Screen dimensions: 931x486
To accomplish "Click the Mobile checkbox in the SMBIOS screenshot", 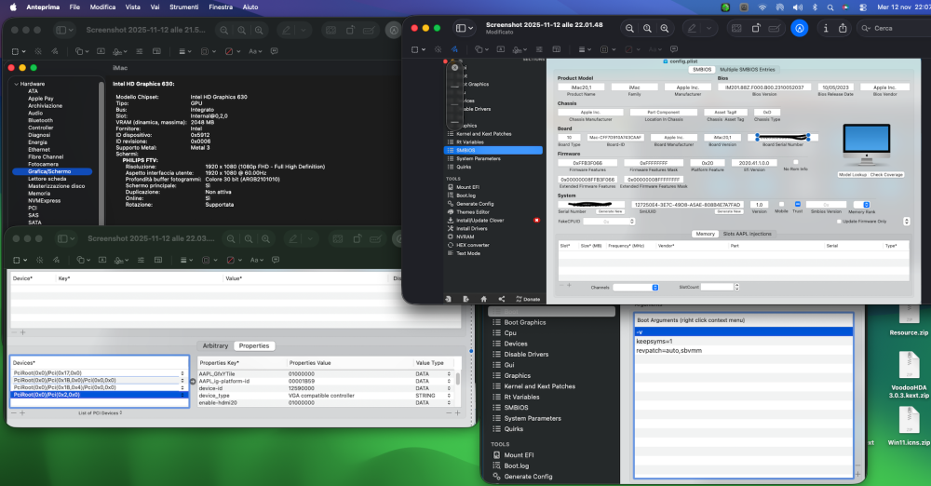I will [x=781, y=205].
